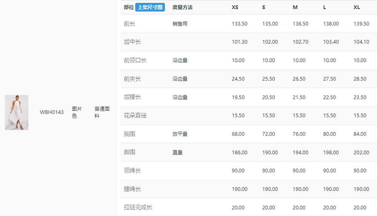377x216 pixels.
Task: Select the 90.00 value for 领绳长 M
Action: coord(299,170)
